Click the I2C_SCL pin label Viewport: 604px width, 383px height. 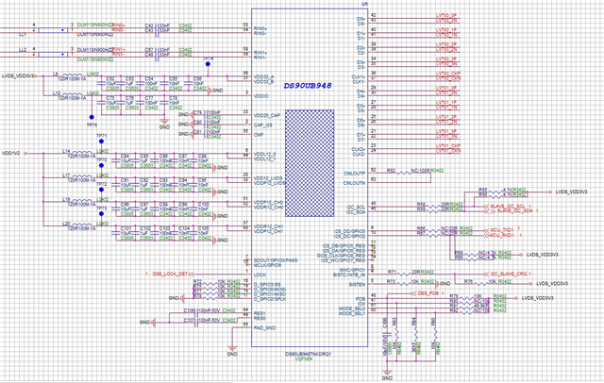click(355, 208)
